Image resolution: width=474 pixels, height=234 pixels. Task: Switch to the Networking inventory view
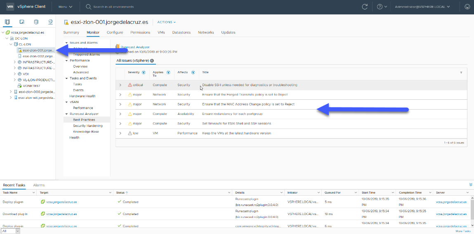coord(50,22)
